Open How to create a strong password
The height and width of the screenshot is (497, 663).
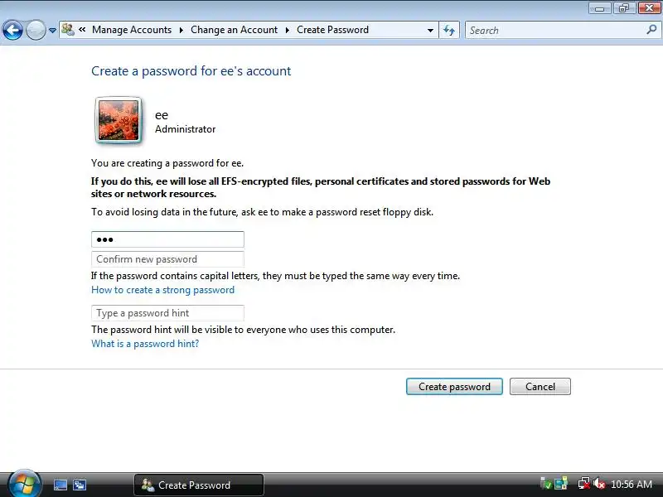pos(162,290)
